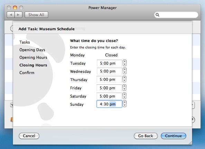205x149 pixels.
Task: Minimize the Power Manager window
Action: 15,8
